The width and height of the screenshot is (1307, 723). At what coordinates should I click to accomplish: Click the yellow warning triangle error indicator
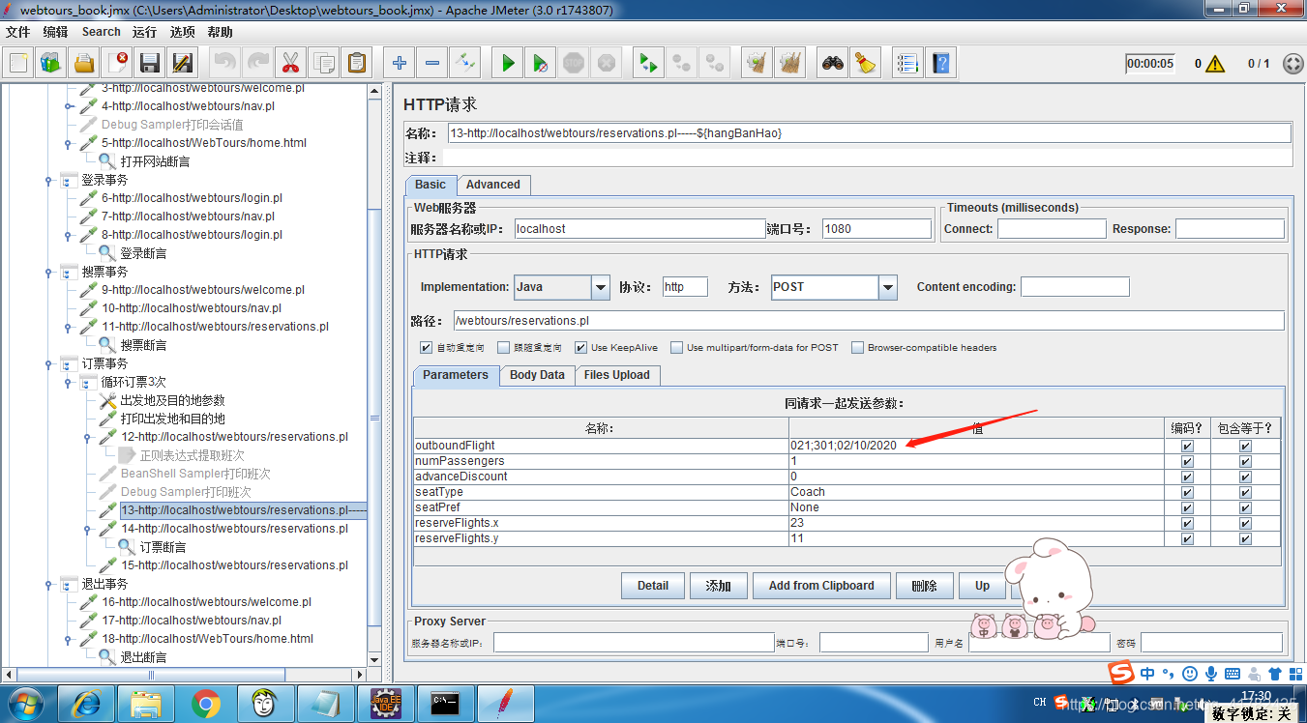click(1215, 64)
